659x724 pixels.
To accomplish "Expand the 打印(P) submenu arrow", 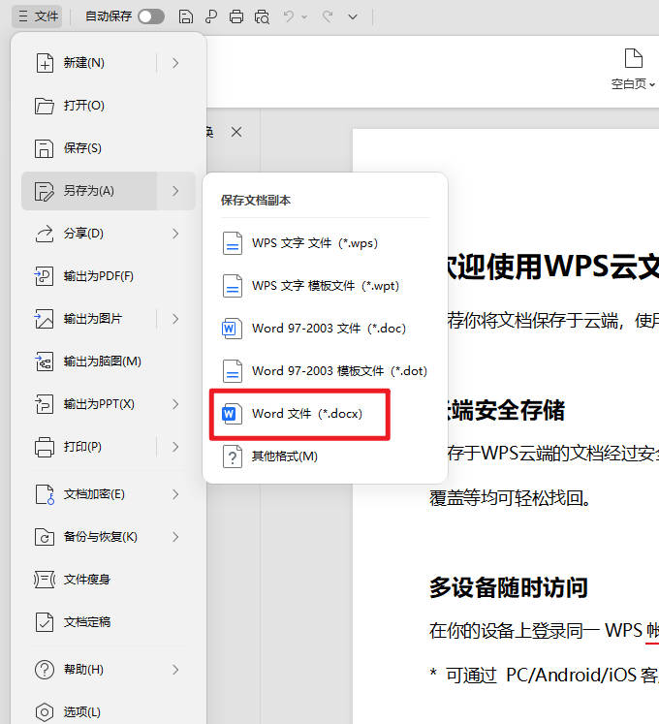I will tap(175, 447).
